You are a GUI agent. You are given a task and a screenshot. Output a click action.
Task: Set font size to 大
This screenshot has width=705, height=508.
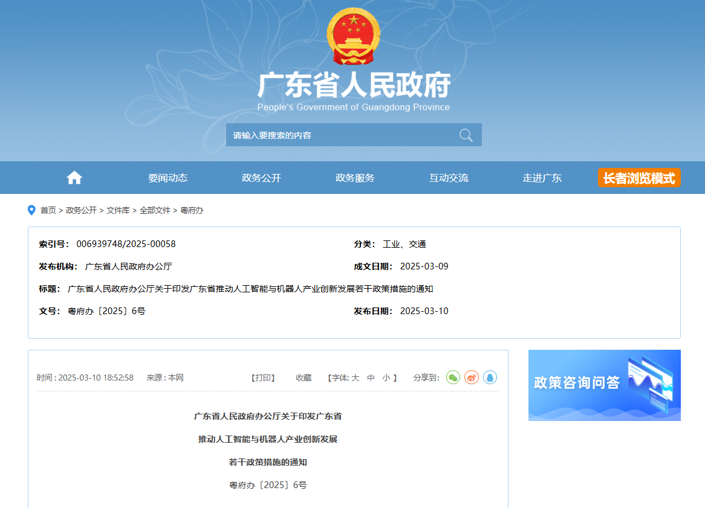[356, 378]
